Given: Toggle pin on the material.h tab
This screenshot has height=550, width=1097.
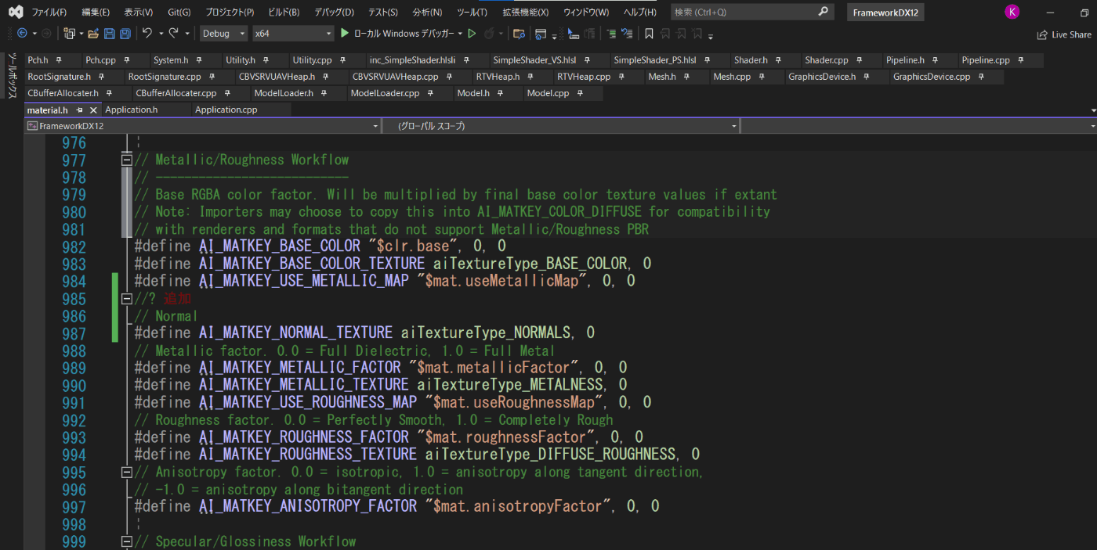Looking at the screenshot, I should 79,110.
